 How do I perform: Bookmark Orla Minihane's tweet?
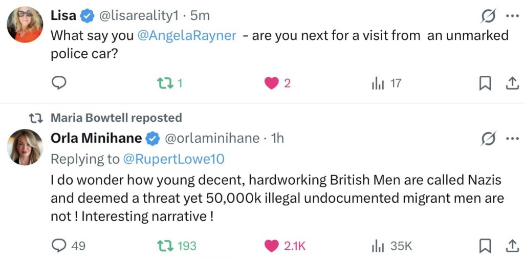pyautogui.click(x=485, y=246)
